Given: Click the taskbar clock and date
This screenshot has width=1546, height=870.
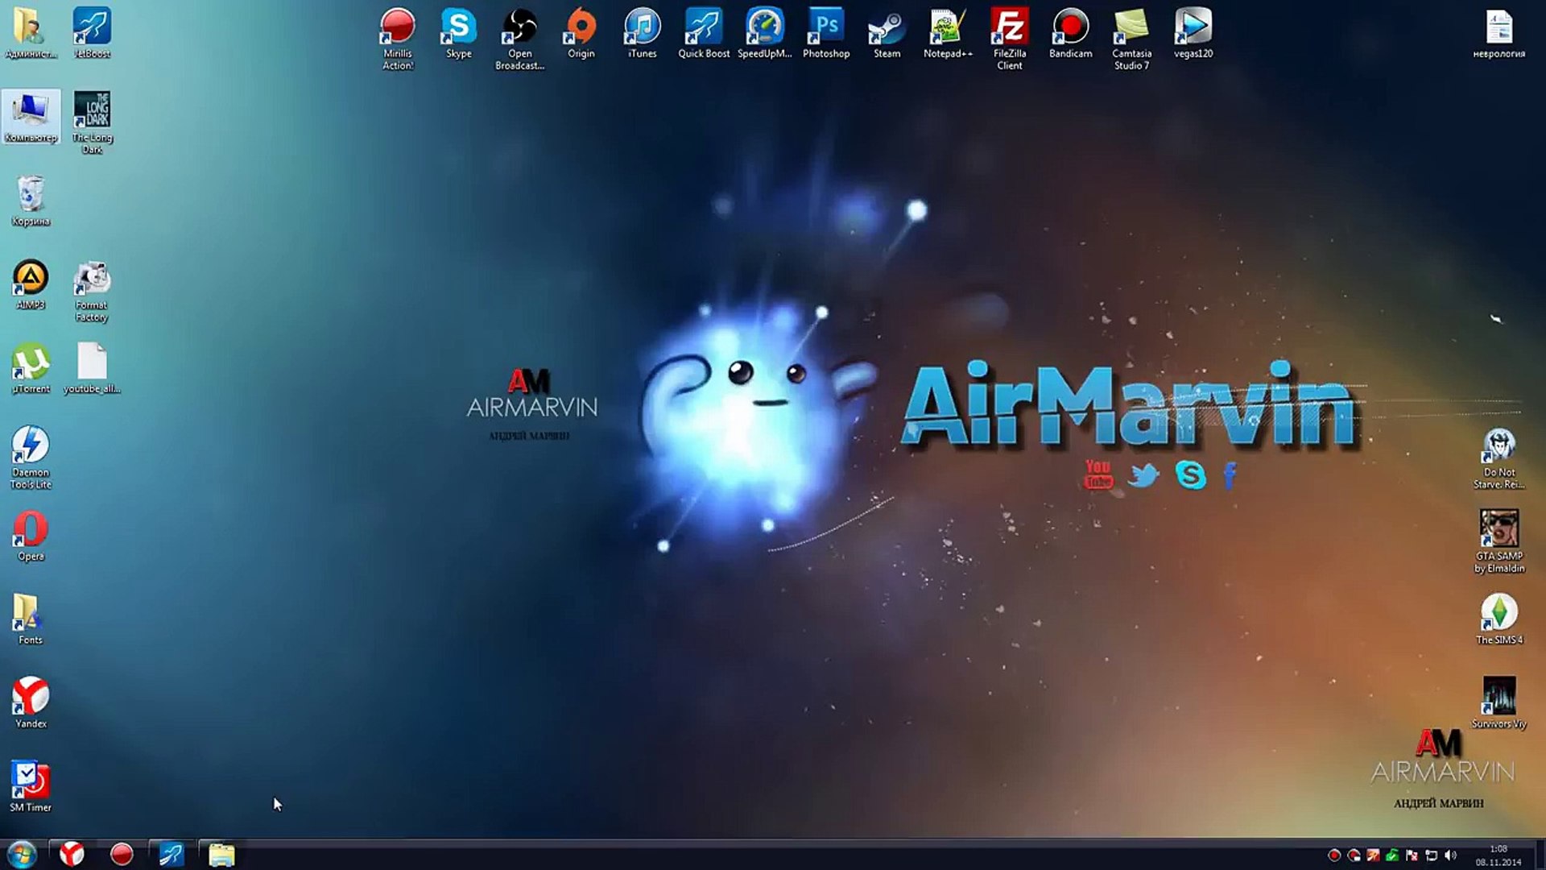Looking at the screenshot, I should click(1498, 855).
